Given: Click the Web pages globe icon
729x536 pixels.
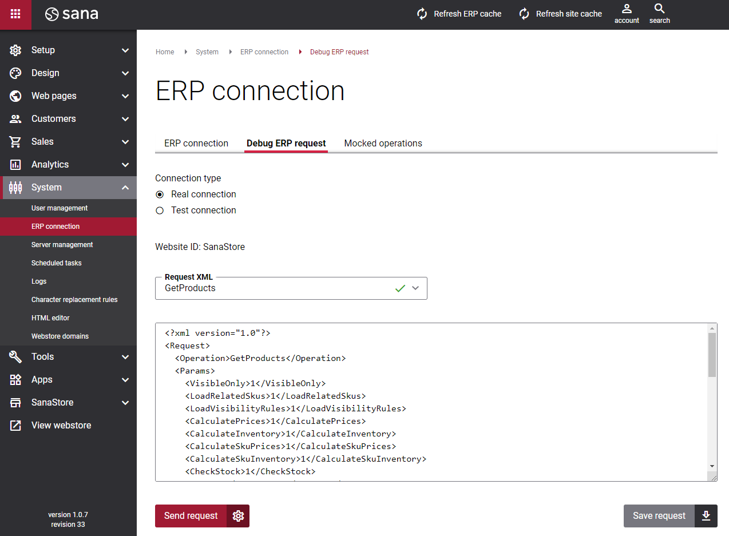Looking at the screenshot, I should coord(15,96).
